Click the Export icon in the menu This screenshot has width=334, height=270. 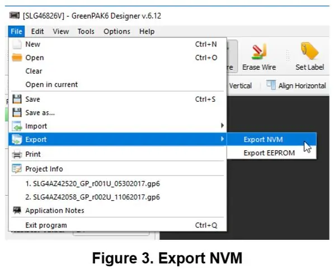[x=17, y=139]
